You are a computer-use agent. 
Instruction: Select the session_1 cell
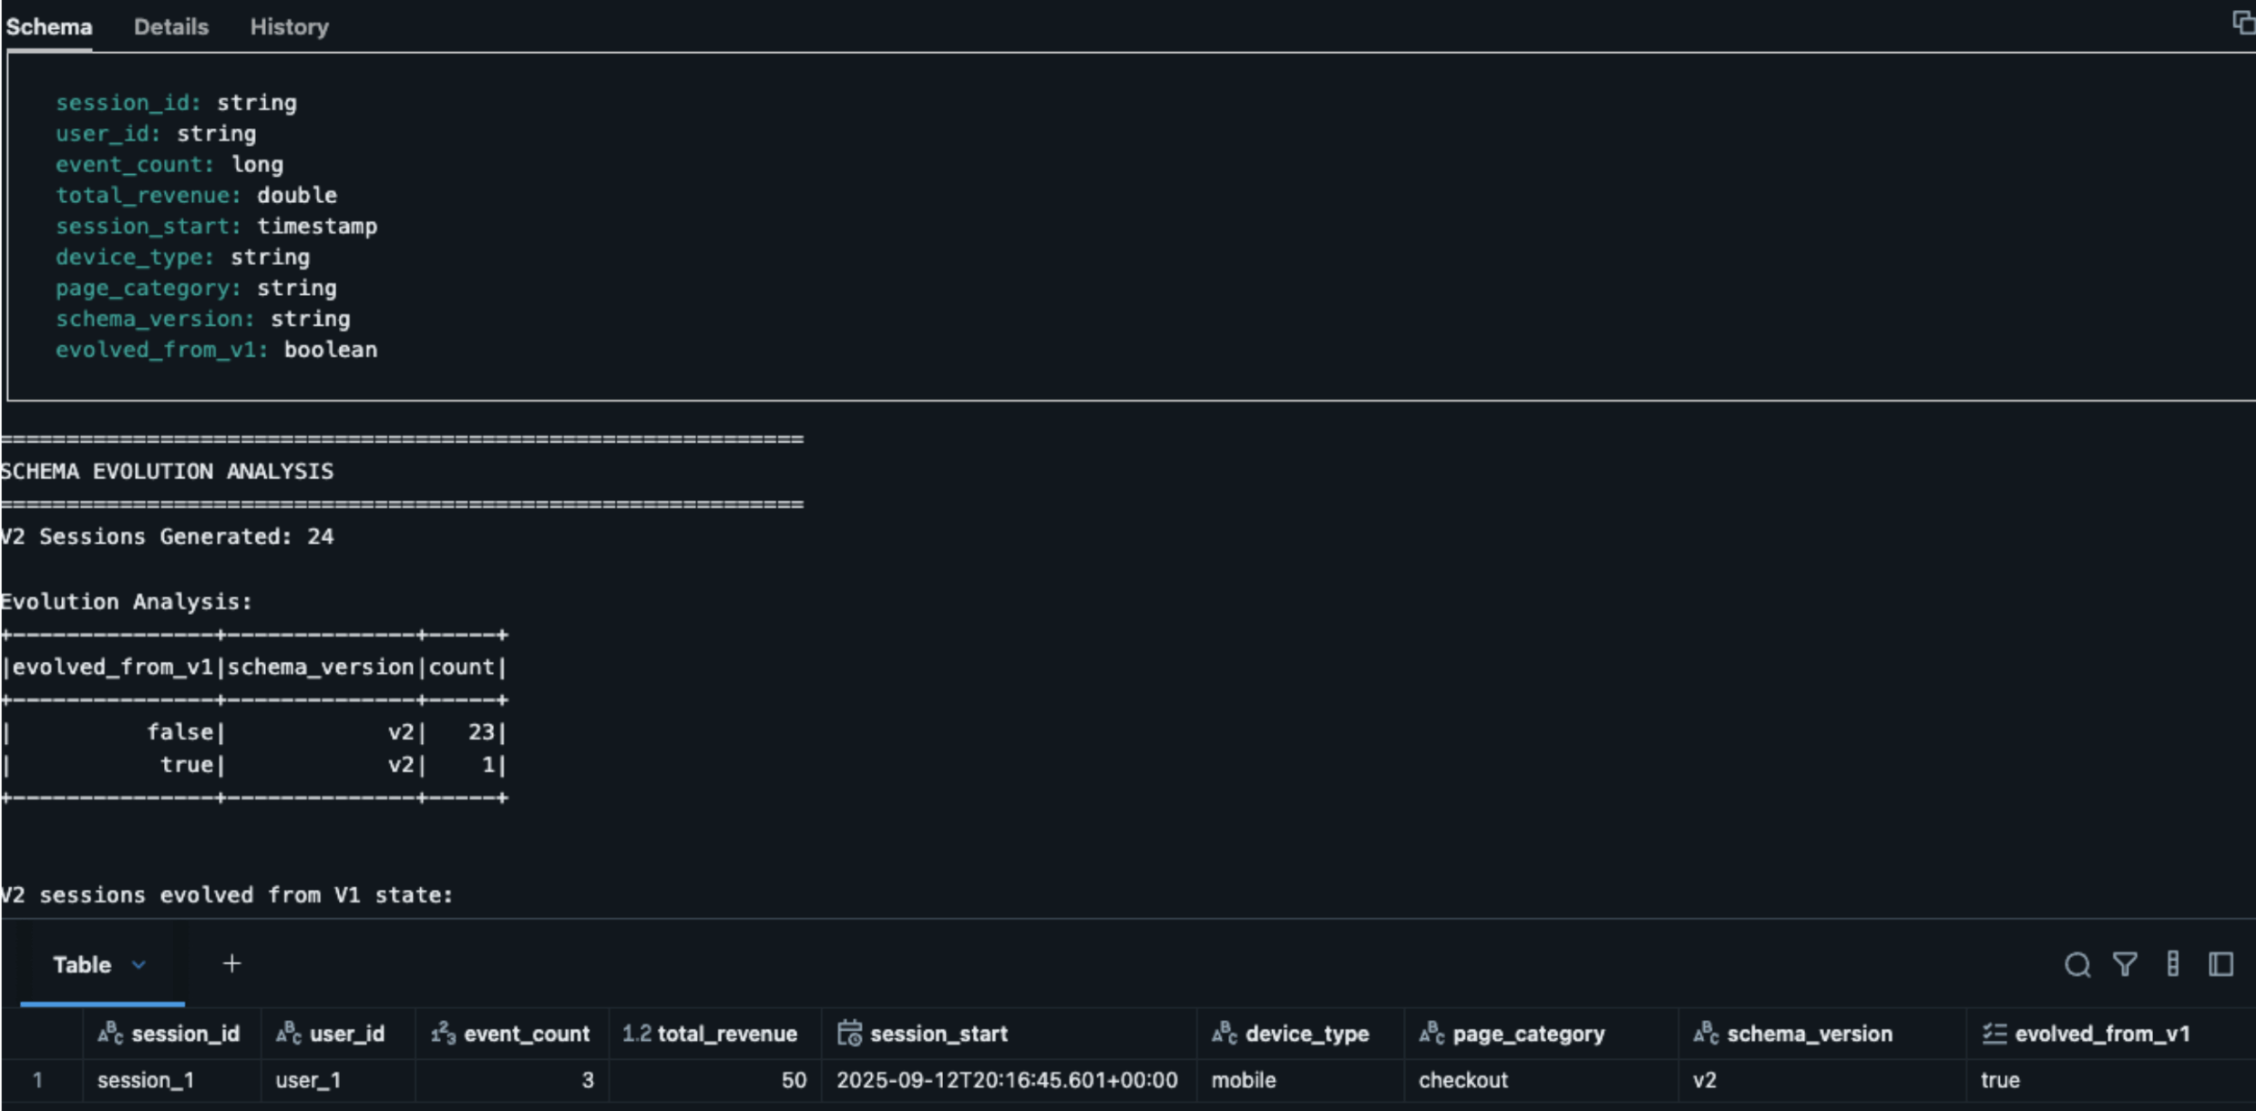pos(146,1080)
